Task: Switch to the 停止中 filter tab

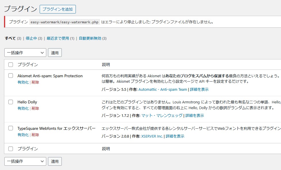Action: (x=31, y=38)
